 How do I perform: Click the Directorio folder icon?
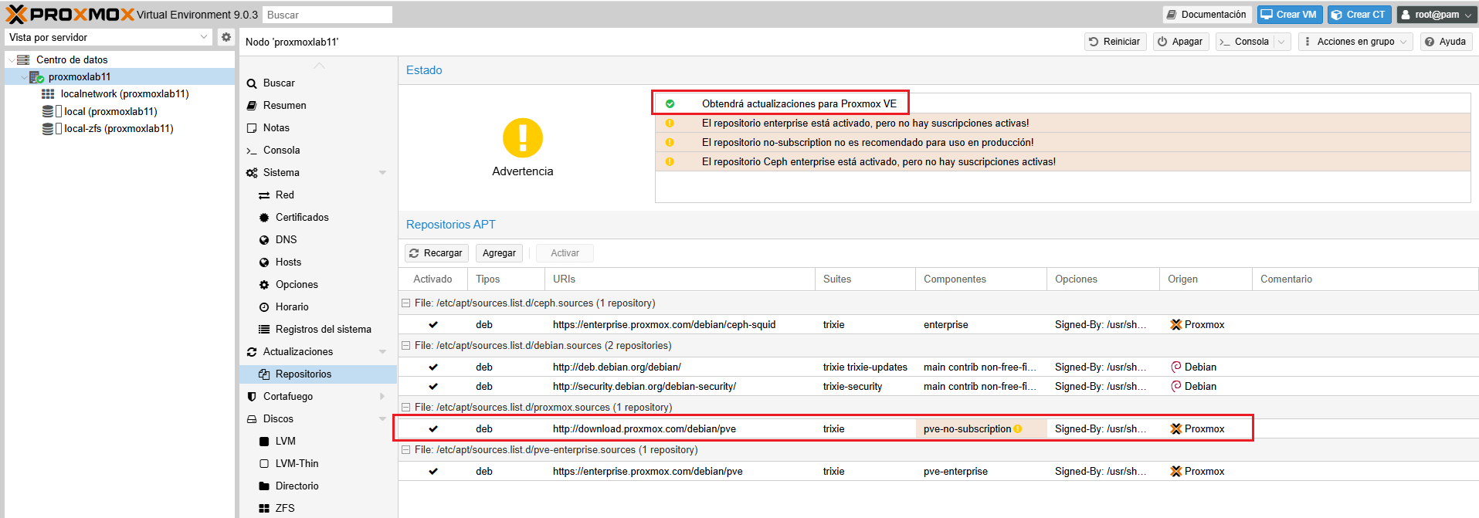264,486
